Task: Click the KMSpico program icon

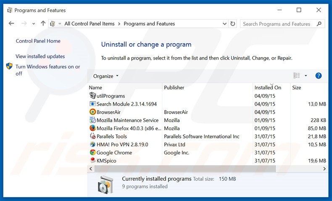Action: [92, 160]
